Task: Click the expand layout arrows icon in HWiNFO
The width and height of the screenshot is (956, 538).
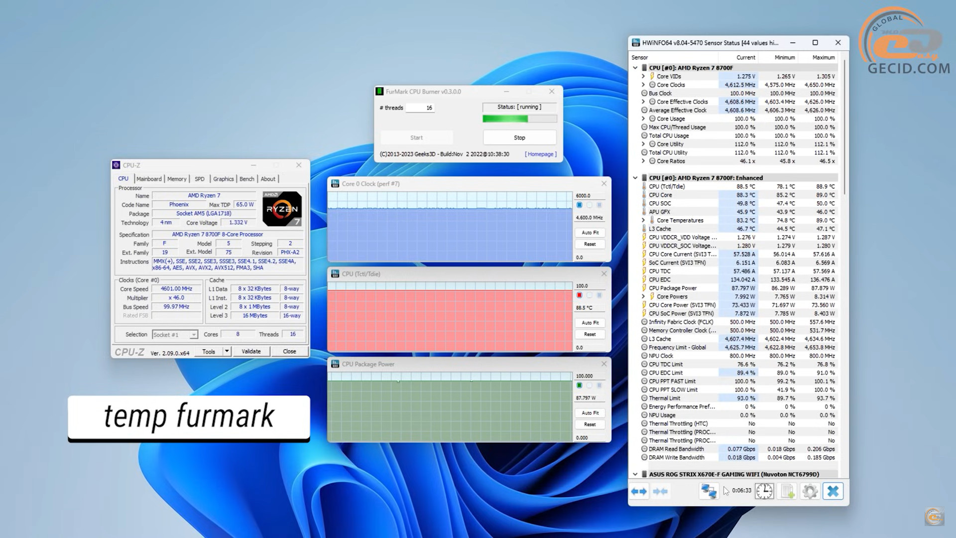Action: coord(639,492)
